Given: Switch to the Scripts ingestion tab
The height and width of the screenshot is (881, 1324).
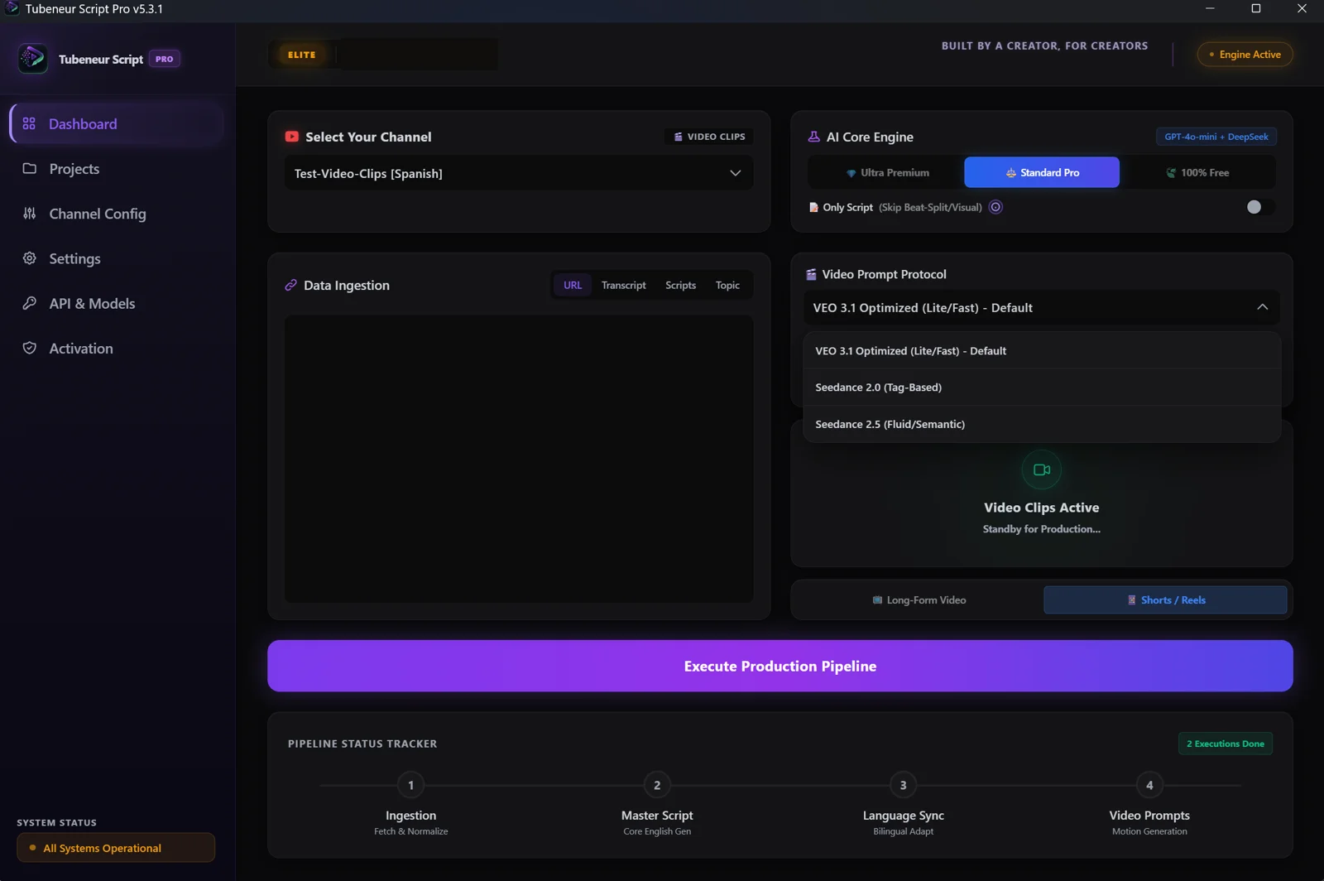Looking at the screenshot, I should [680, 285].
